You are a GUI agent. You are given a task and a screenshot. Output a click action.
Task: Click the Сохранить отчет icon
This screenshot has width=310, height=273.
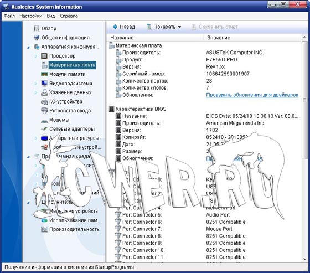tap(194, 27)
